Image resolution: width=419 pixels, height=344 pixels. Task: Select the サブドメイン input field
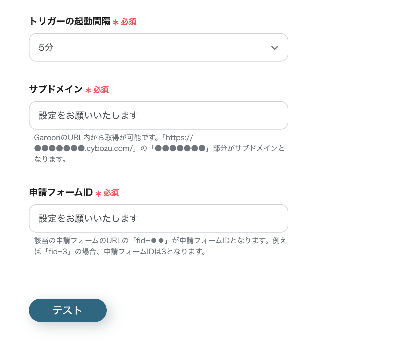(158, 115)
